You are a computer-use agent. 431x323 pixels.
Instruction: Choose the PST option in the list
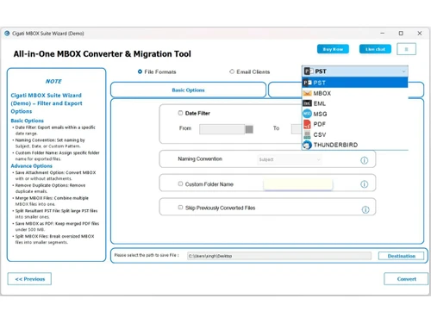pos(355,83)
